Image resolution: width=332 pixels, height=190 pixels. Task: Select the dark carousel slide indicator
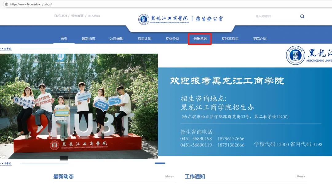pyautogui.click(x=64, y=158)
